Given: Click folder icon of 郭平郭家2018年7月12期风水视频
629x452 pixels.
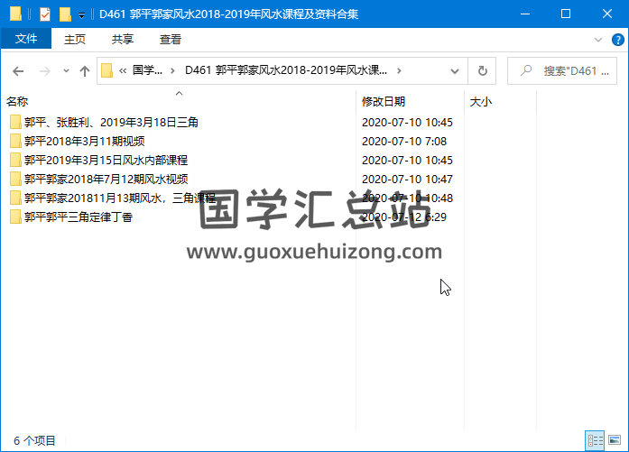Looking at the screenshot, I should 15,179.
